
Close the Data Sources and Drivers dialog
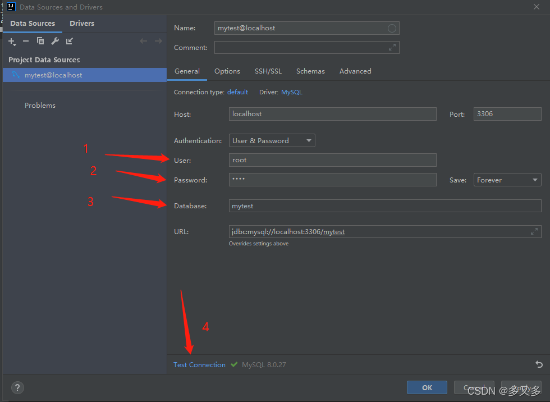click(x=537, y=7)
